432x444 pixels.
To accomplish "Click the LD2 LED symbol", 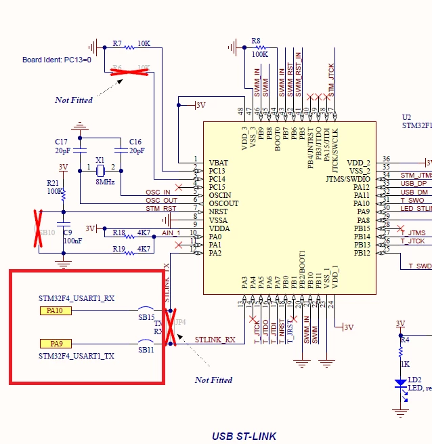I will pos(401,384).
